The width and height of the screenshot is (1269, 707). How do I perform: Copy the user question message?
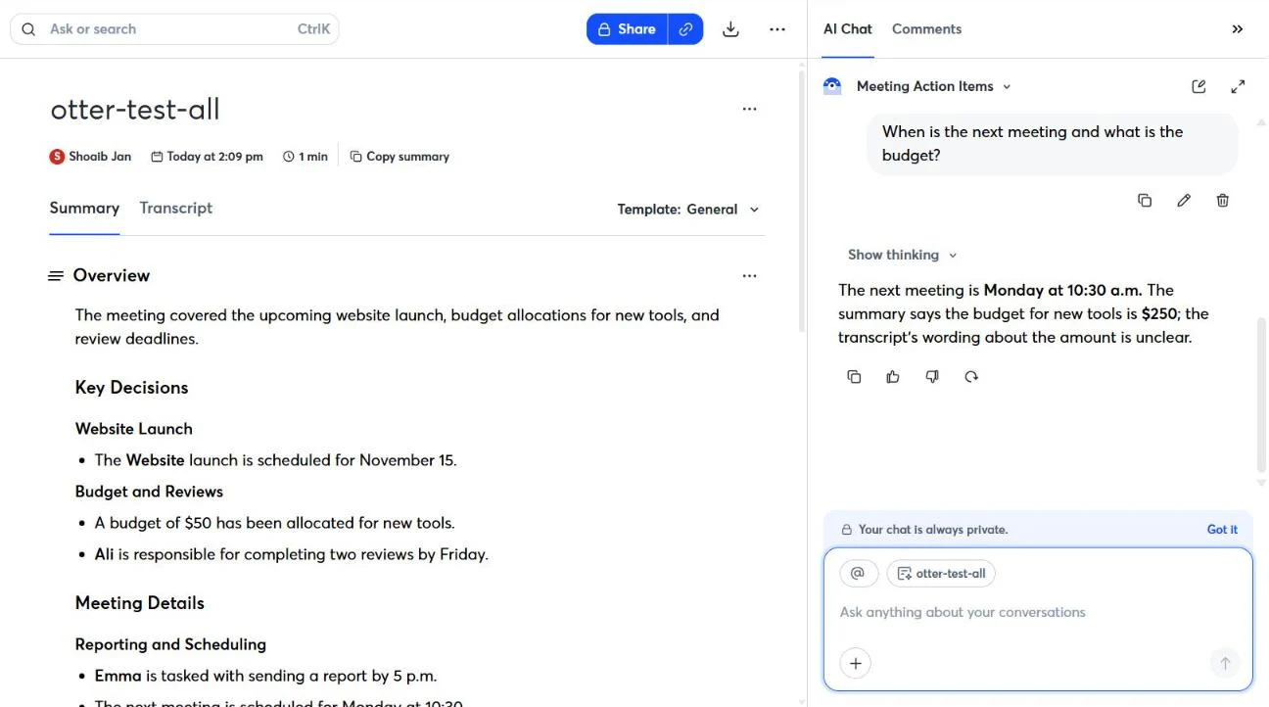click(x=1145, y=200)
